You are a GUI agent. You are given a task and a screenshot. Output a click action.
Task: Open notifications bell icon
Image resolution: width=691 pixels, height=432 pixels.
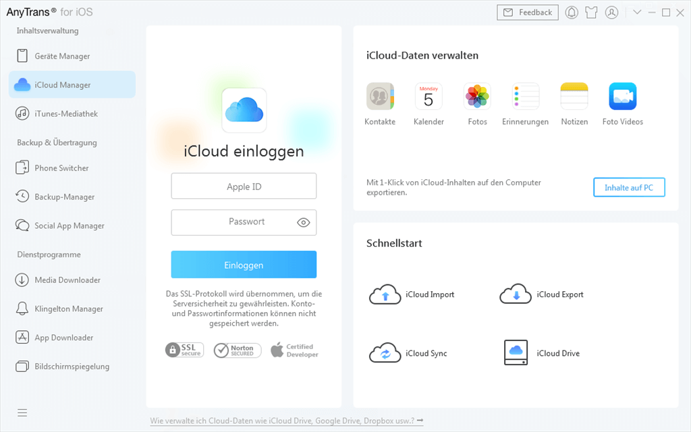coord(572,12)
